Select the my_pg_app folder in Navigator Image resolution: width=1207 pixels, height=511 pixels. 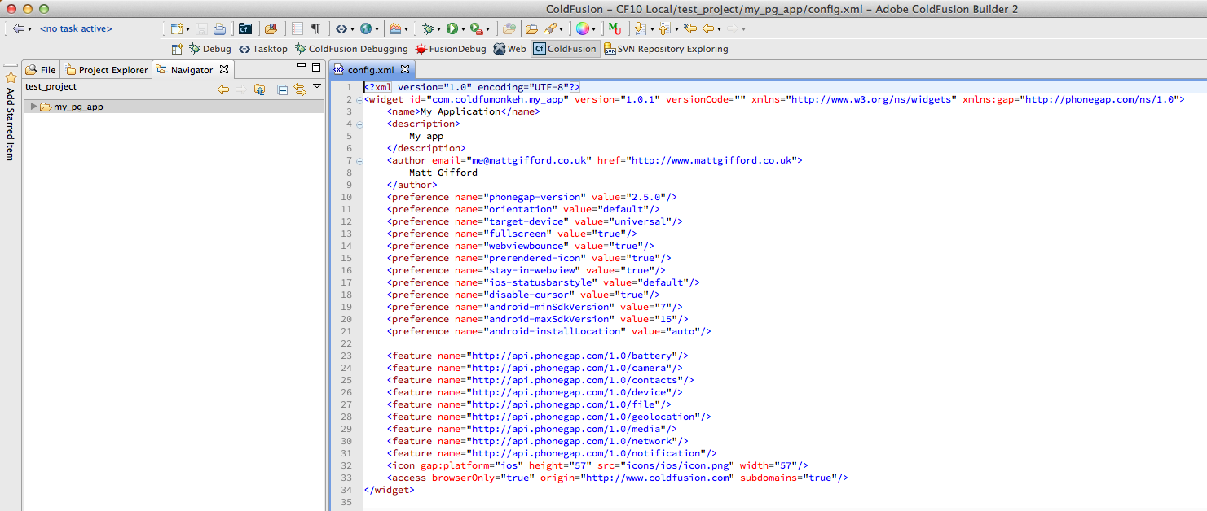click(x=174, y=107)
